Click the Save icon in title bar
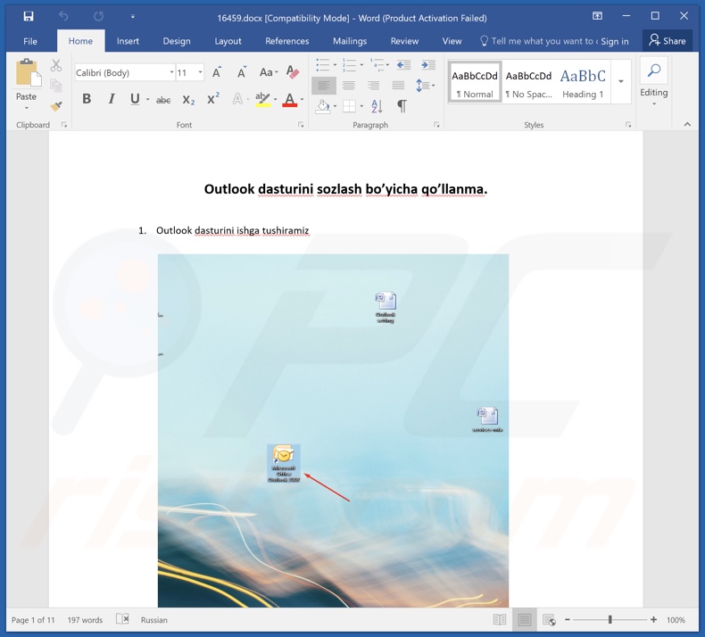The height and width of the screenshot is (637, 705). [x=29, y=17]
